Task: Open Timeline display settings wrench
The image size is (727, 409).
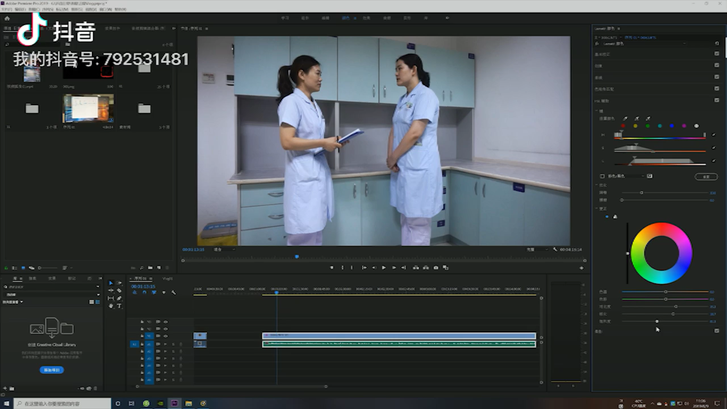Action: coord(173,293)
